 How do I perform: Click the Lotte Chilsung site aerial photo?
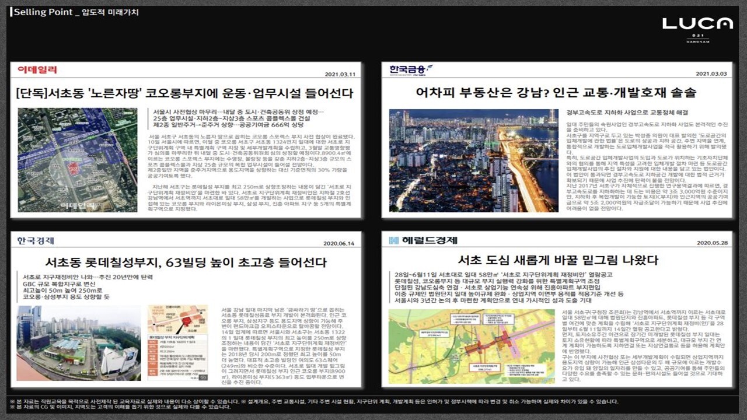[79, 343]
